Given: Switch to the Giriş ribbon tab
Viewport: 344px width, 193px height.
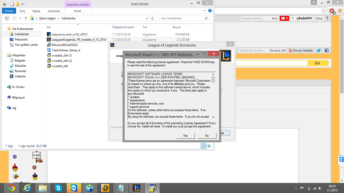Looking at the screenshot, I should 22,11.
